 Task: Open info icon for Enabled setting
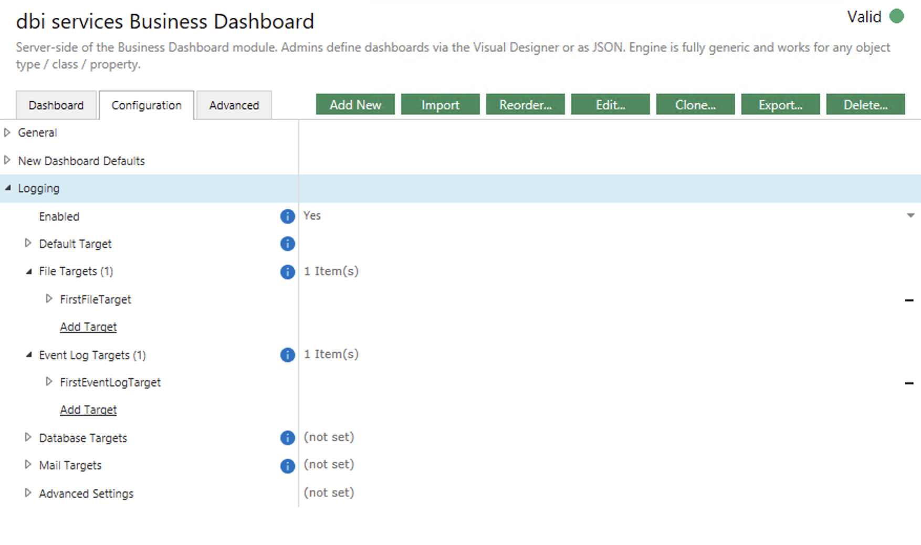287,216
